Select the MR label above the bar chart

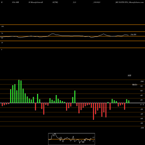click(129, 75)
